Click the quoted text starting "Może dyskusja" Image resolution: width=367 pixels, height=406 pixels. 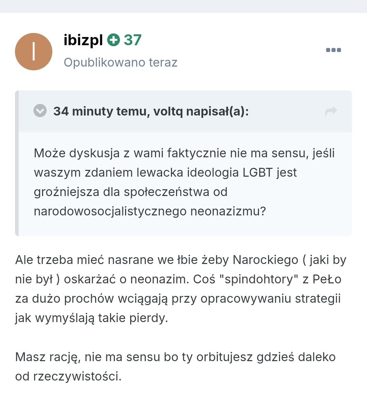(183, 153)
